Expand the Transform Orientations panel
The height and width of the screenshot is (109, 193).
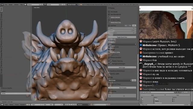pyautogui.click(x=109, y=71)
